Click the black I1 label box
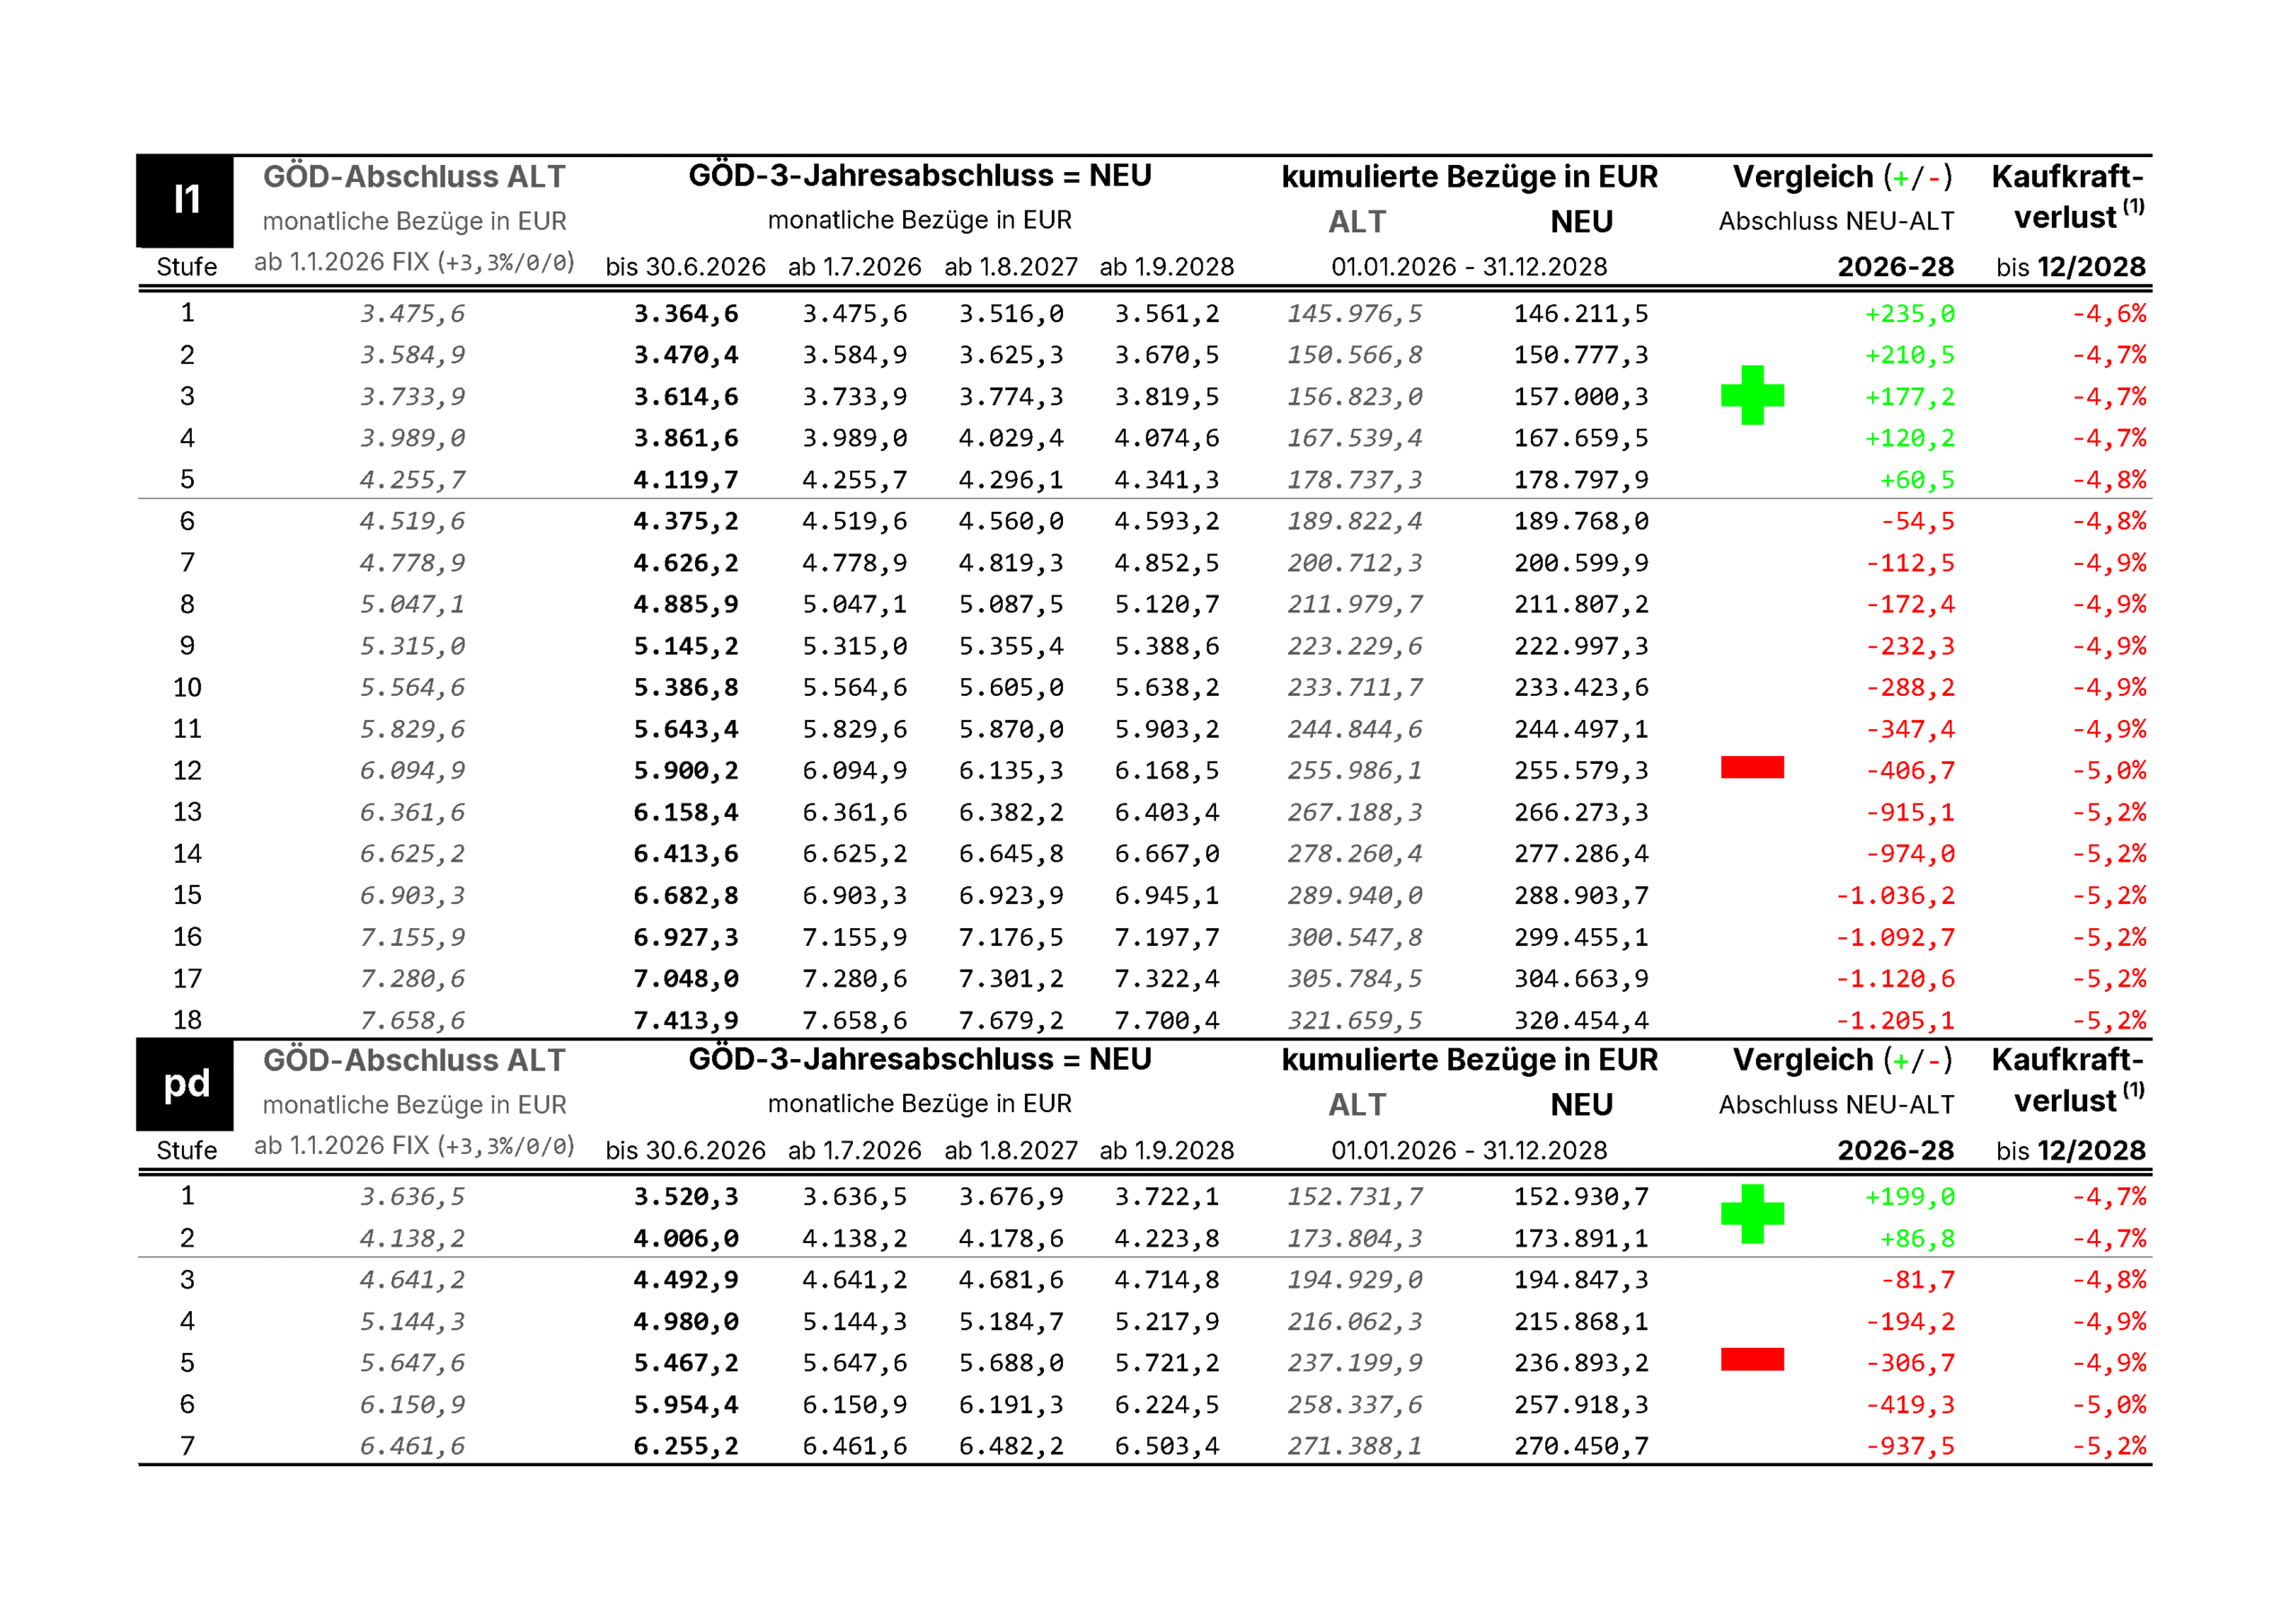The width and height of the screenshot is (2296, 1624). tap(185, 200)
